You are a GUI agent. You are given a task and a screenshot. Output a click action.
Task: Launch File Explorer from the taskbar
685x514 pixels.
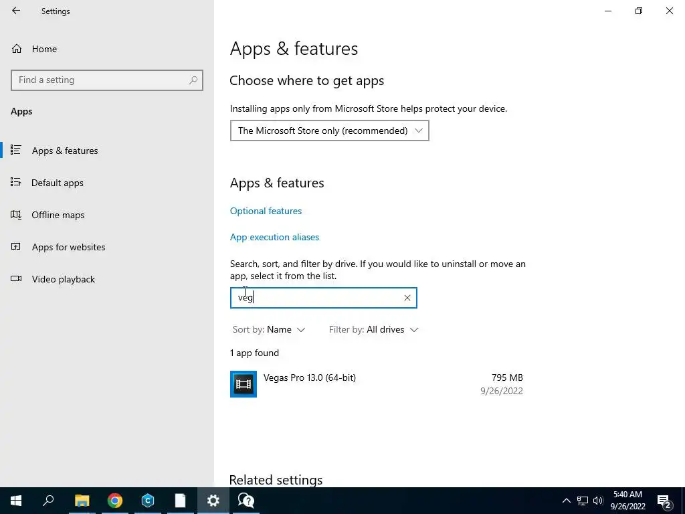pyautogui.click(x=82, y=501)
